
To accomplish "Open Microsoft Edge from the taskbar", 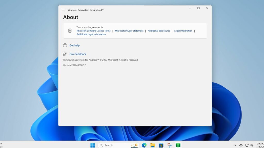I will (144, 145).
